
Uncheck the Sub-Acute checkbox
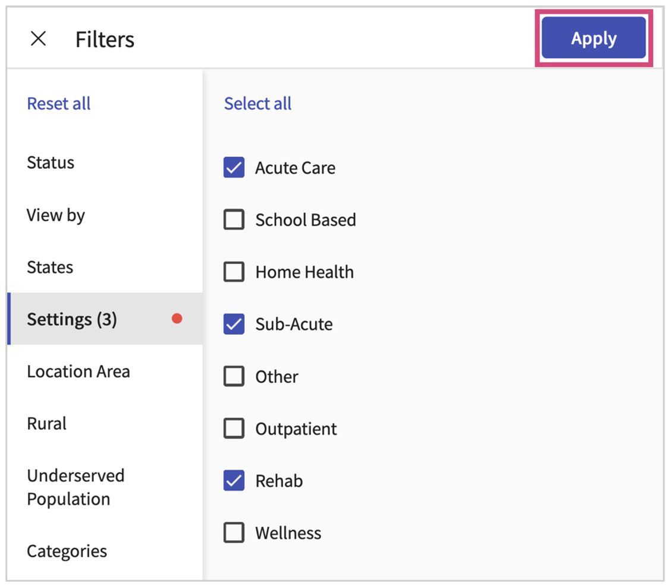234,324
